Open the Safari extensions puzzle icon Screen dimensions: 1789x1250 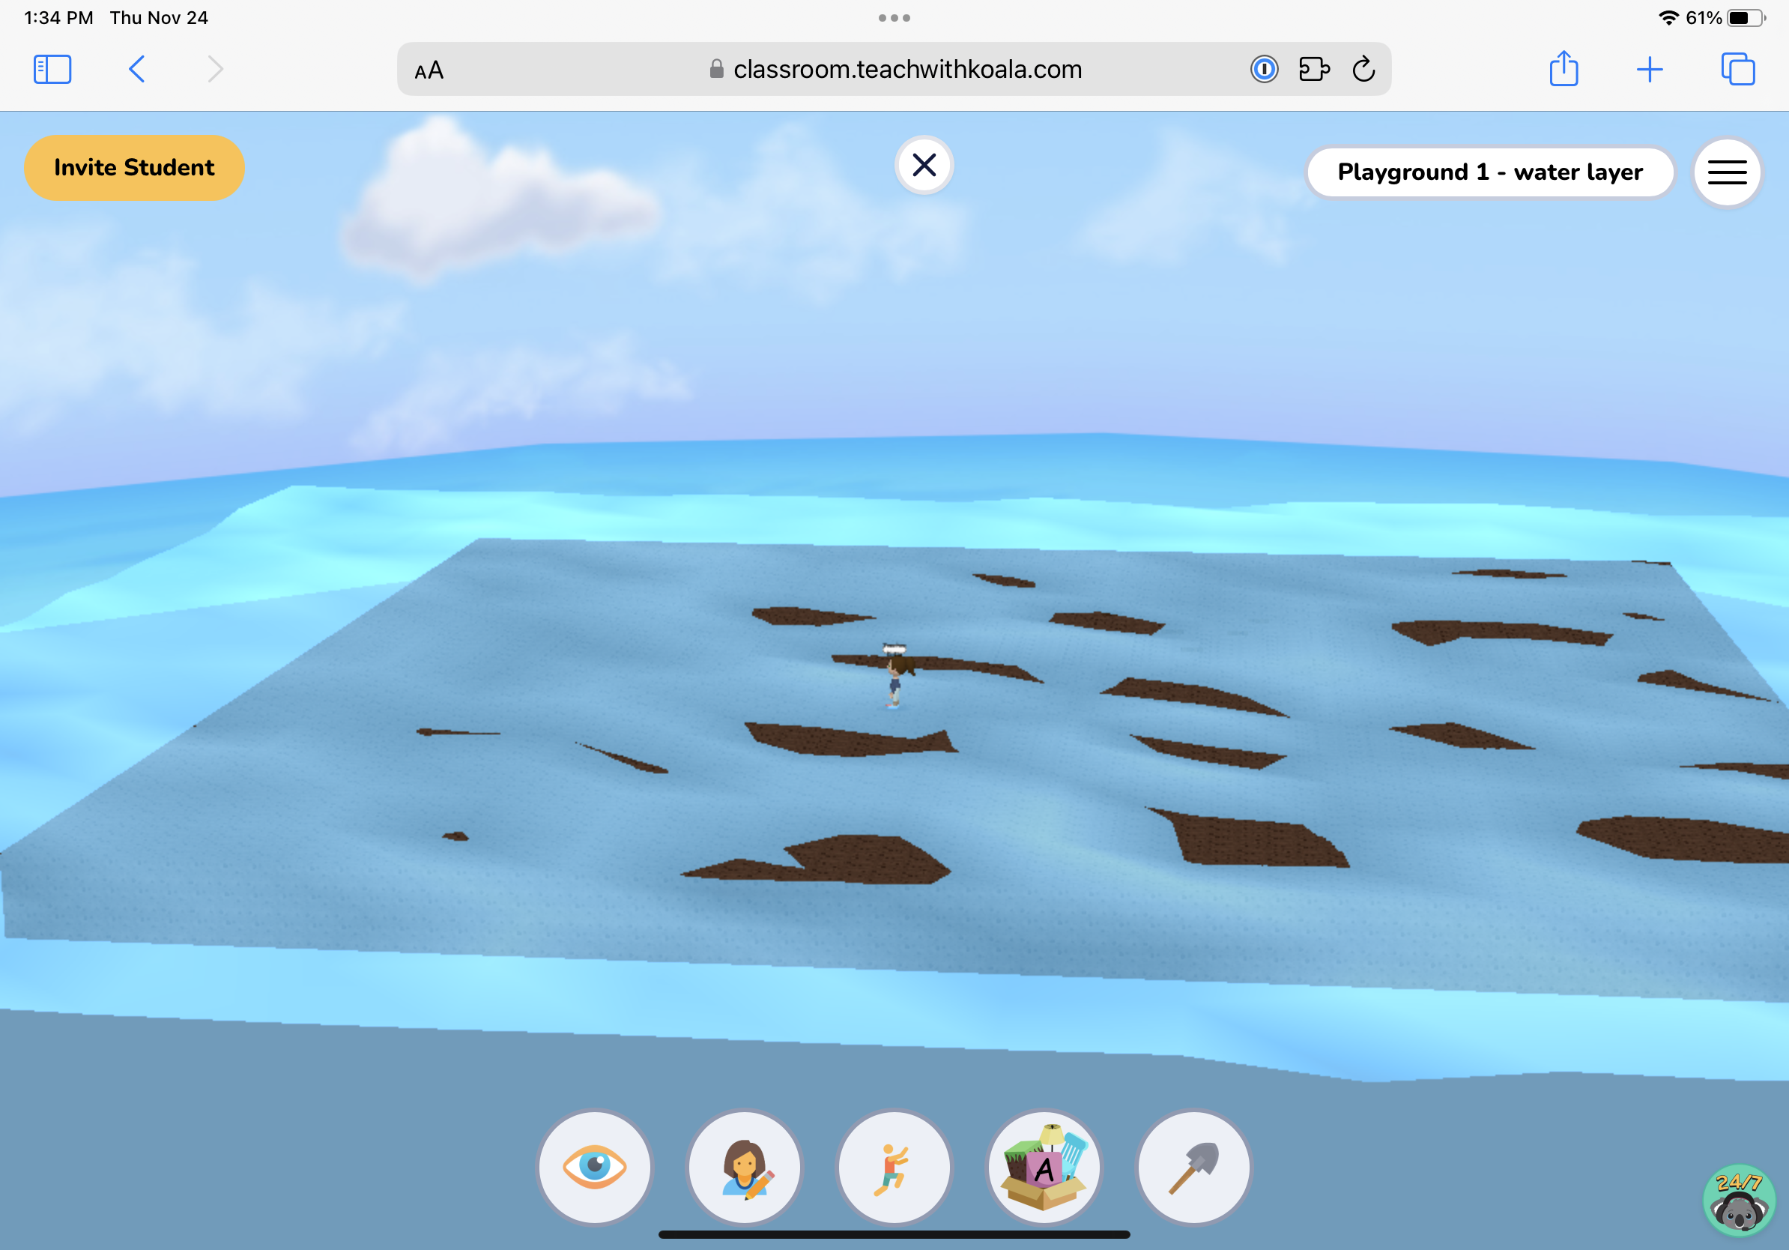click(x=1313, y=70)
